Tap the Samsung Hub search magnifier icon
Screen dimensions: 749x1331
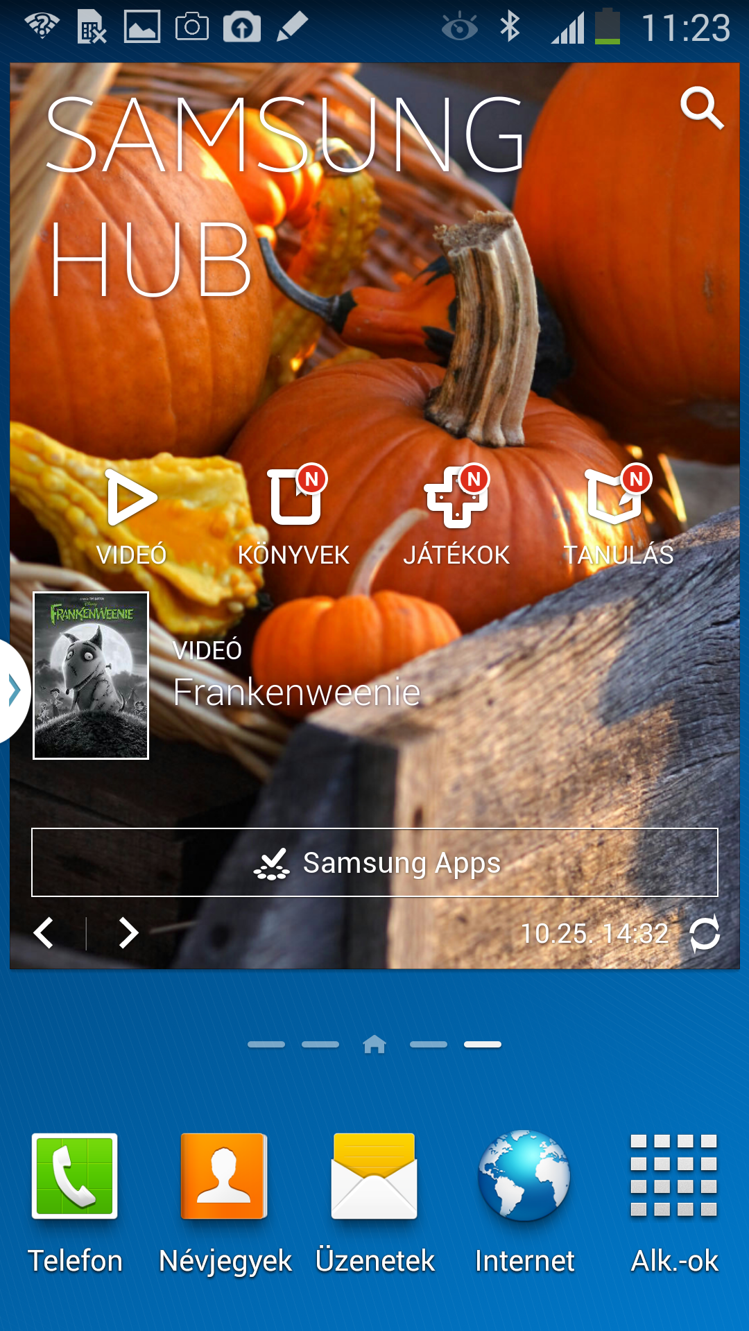pyautogui.click(x=702, y=108)
